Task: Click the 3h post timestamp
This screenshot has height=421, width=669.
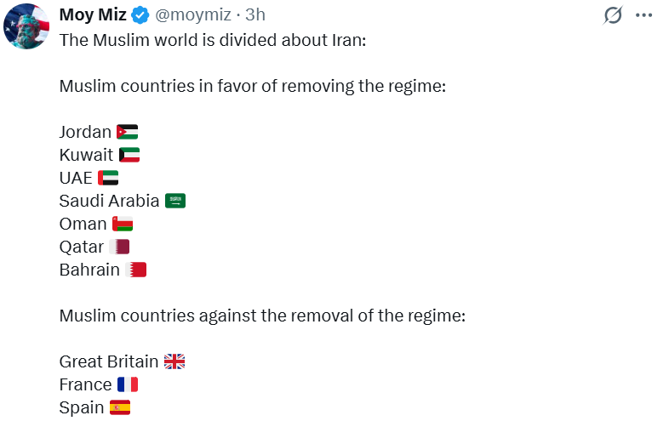Action: 255,15
